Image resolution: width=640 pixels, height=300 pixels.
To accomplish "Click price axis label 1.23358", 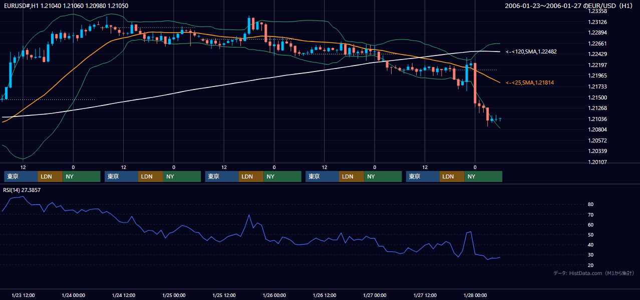I will [597, 11].
